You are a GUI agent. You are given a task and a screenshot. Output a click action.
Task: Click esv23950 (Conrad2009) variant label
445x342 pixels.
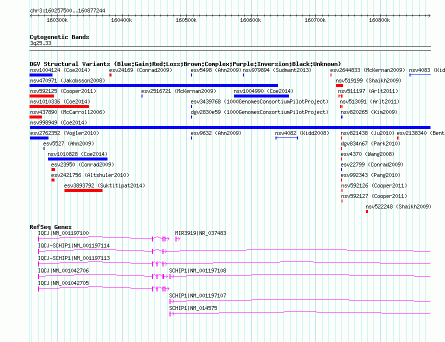82,164
